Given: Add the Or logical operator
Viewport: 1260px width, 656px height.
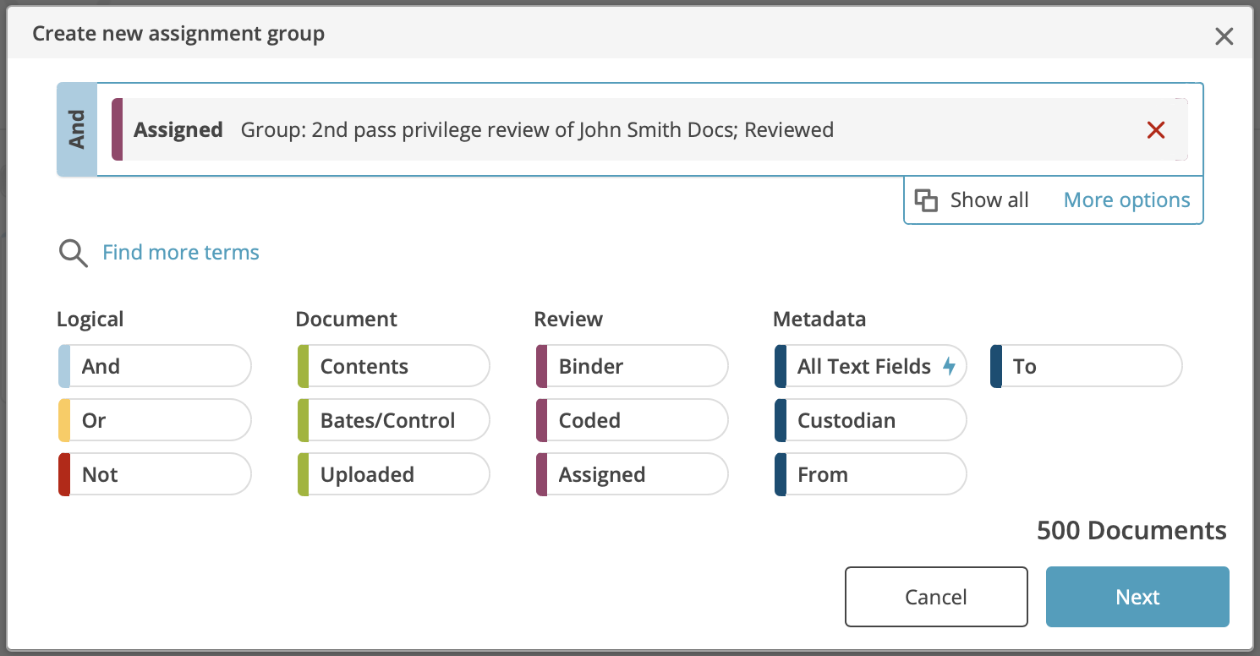Looking at the screenshot, I should [154, 419].
